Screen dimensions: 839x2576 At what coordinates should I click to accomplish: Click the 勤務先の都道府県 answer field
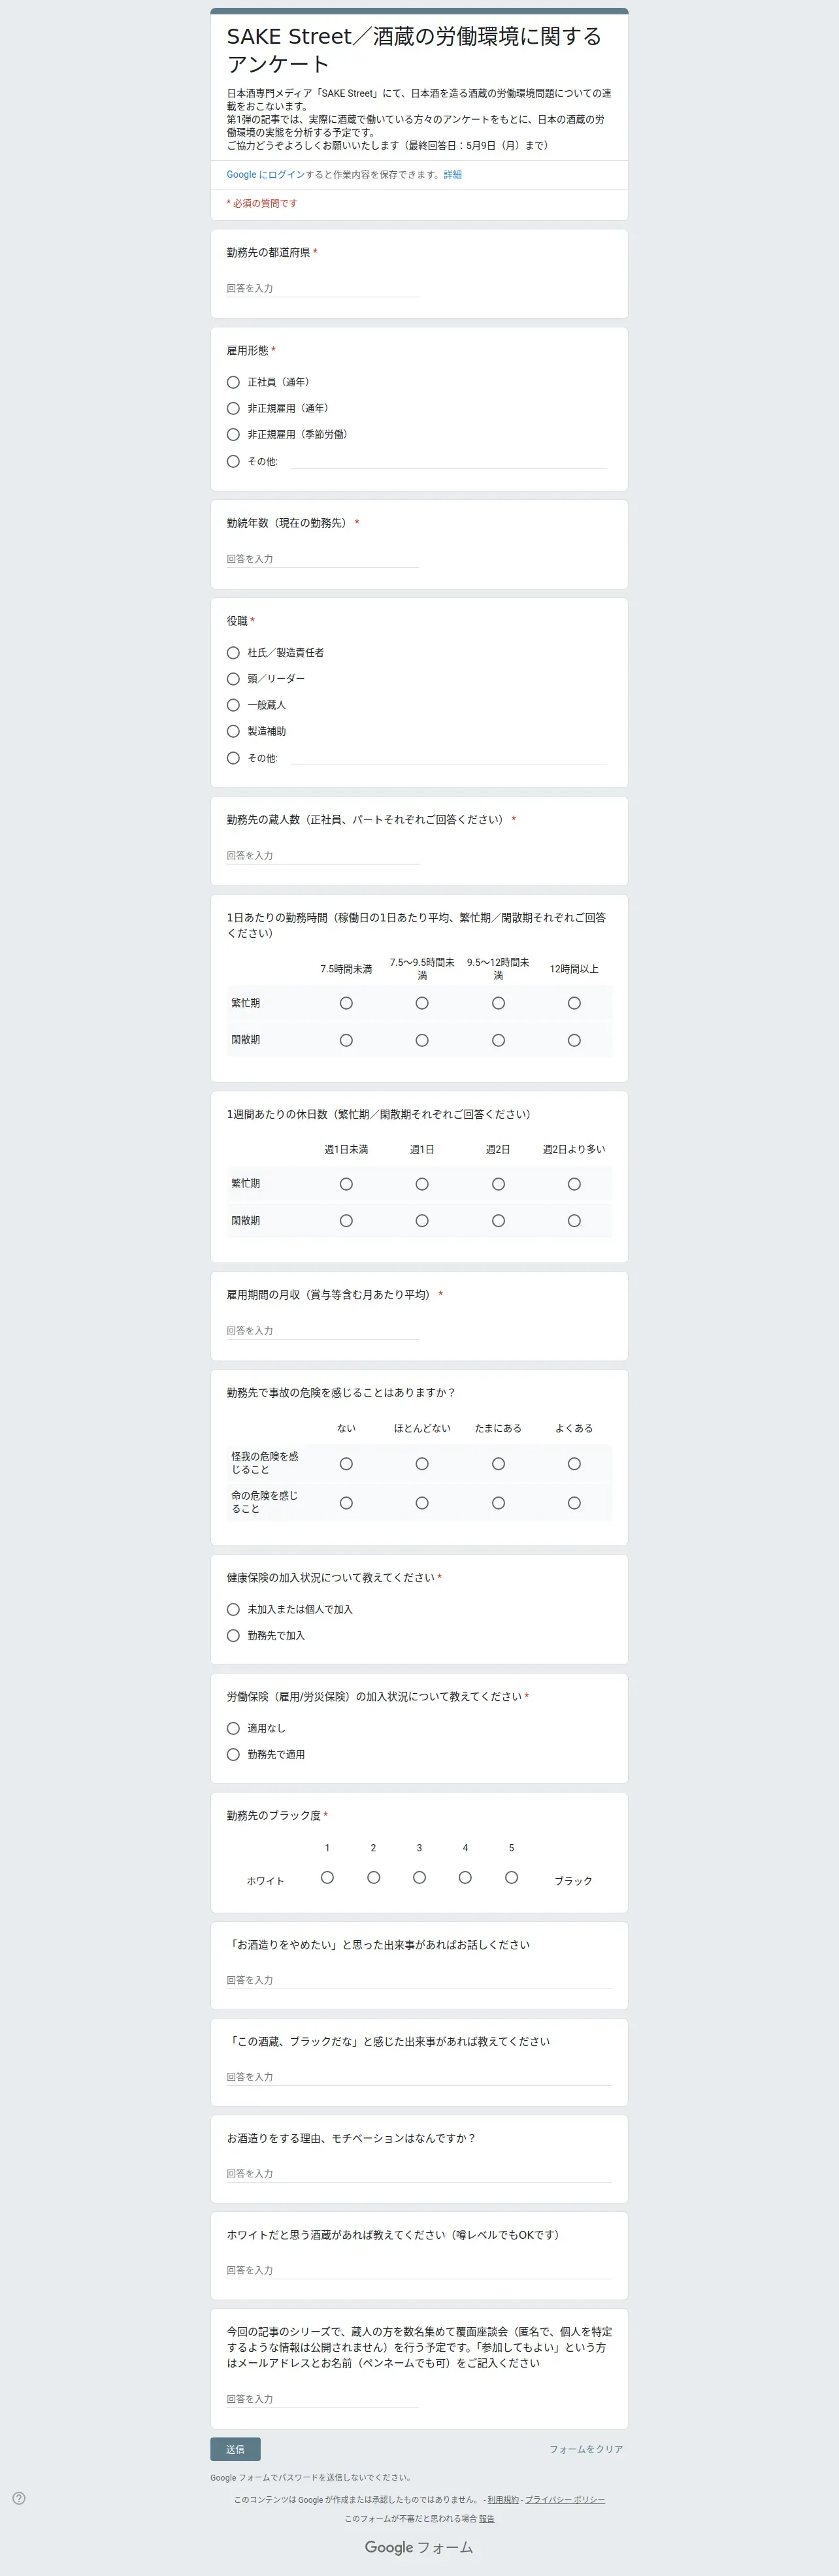click(x=322, y=288)
